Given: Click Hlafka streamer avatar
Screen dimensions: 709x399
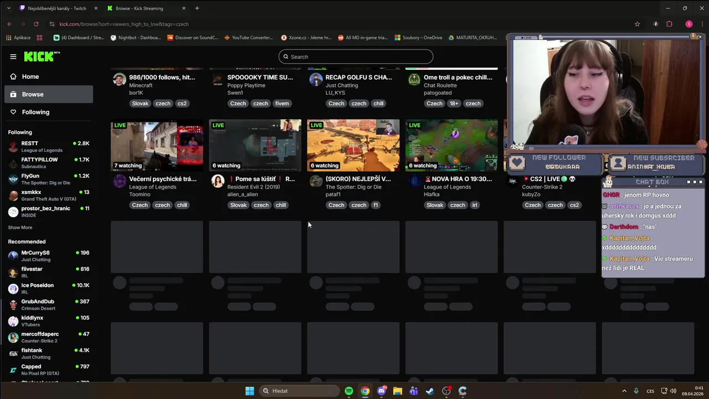Looking at the screenshot, I should [x=414, y=181].
